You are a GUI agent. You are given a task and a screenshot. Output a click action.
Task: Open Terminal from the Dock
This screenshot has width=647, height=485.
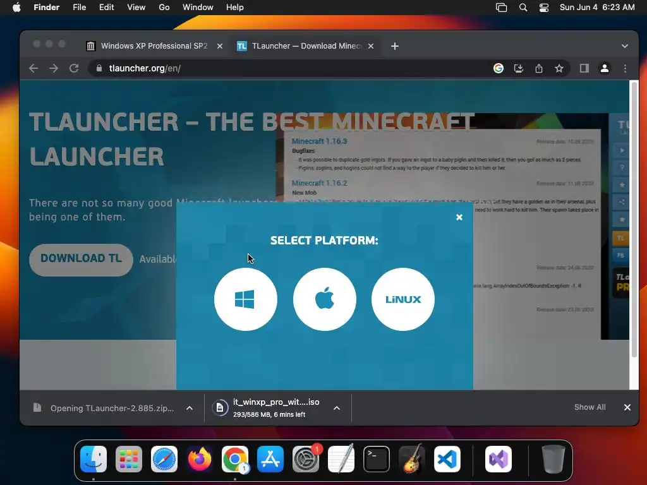coord(377,459)
